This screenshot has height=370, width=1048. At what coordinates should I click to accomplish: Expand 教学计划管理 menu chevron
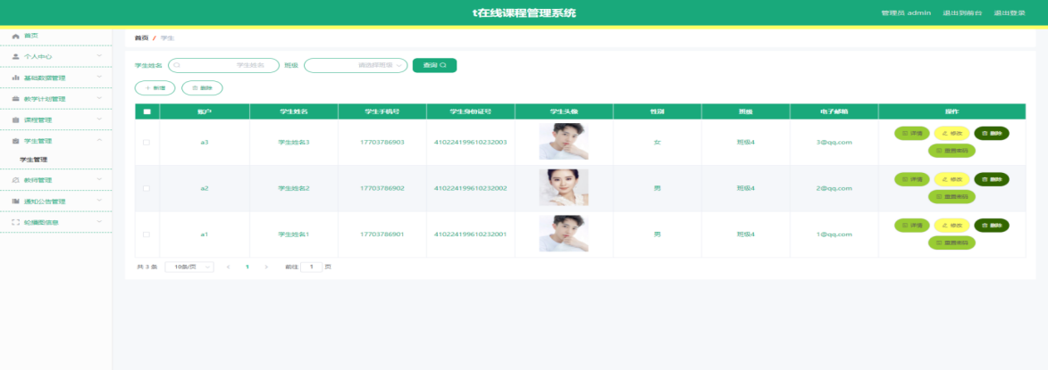coord(99,98)
